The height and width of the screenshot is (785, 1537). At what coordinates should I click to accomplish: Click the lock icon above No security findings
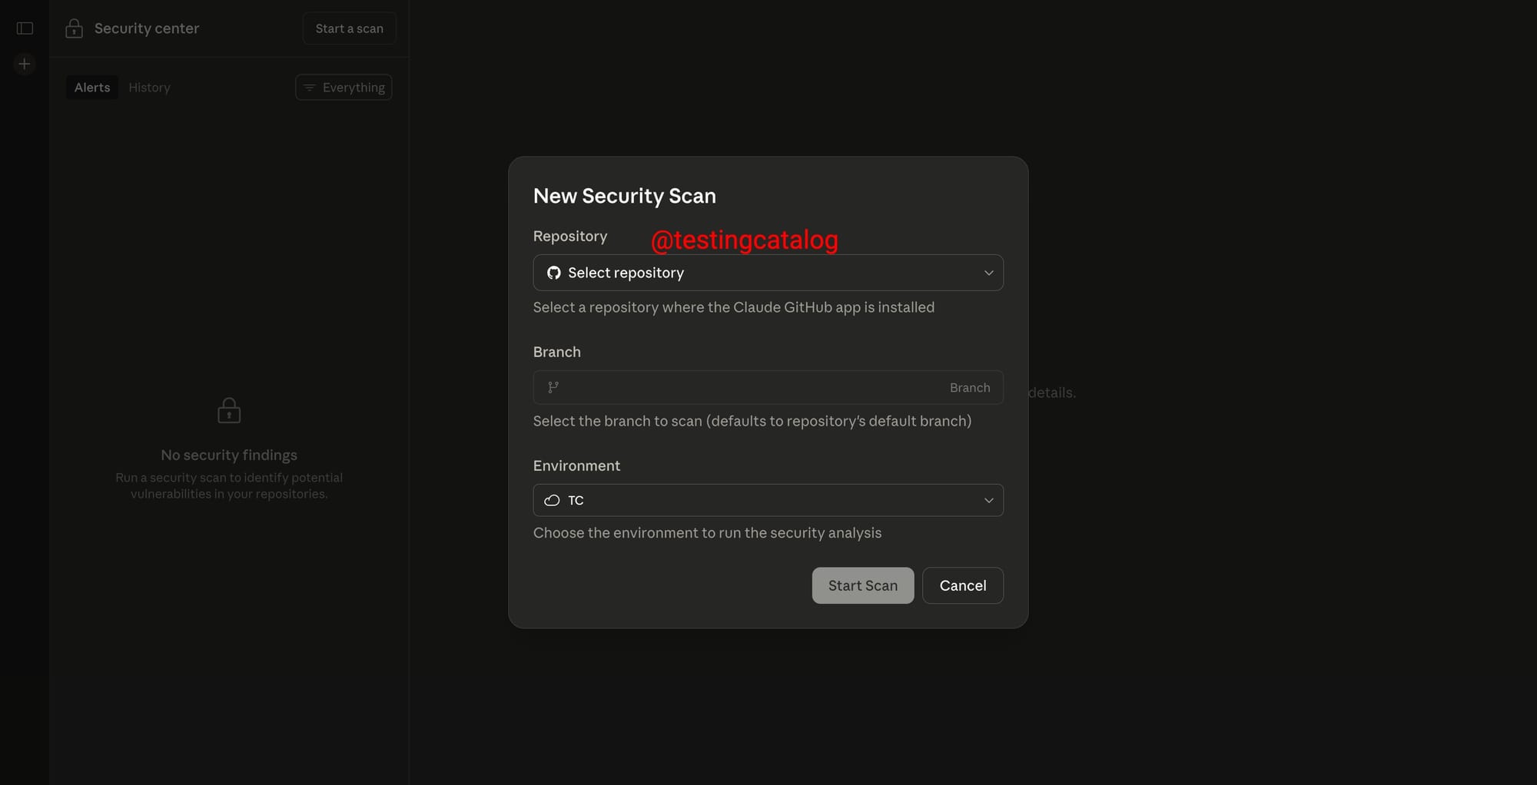click(229, 410)
